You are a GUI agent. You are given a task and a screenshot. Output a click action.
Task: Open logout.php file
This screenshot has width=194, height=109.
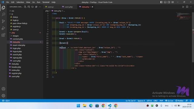[17, 51]
